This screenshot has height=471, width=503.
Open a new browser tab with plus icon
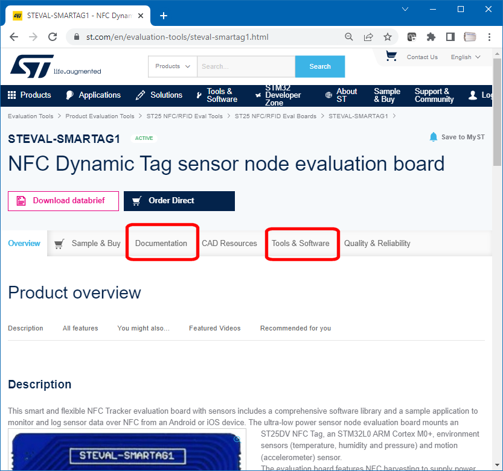click(164, 16)
